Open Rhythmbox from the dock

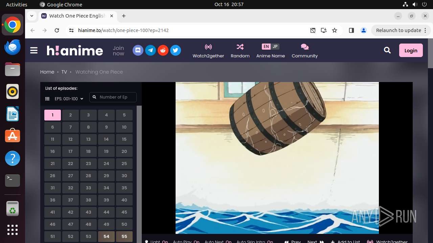coord(13,91)
